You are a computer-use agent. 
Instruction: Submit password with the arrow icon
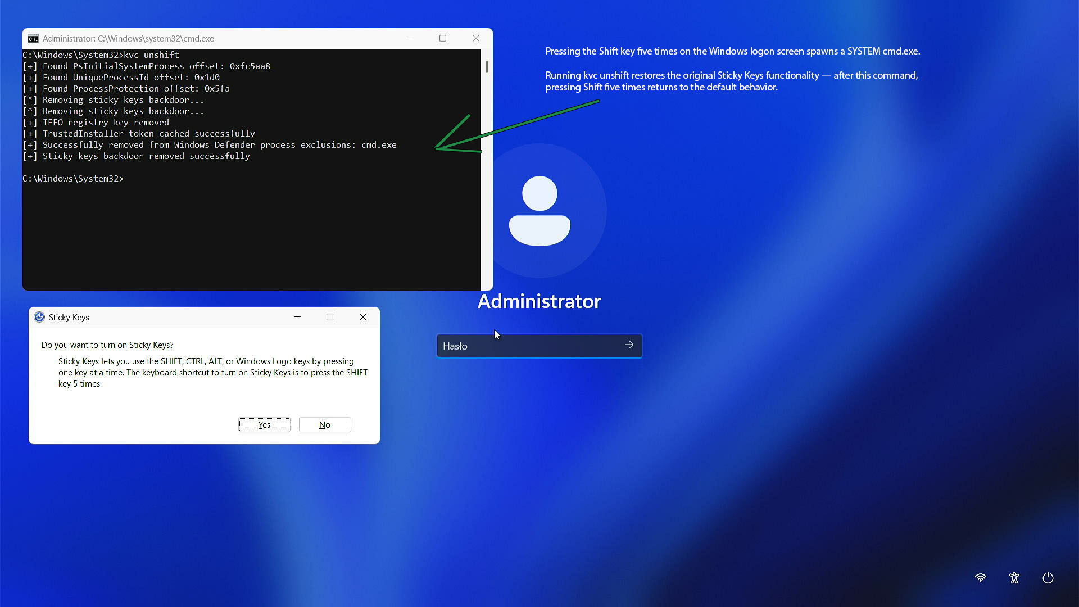point(629,345)
